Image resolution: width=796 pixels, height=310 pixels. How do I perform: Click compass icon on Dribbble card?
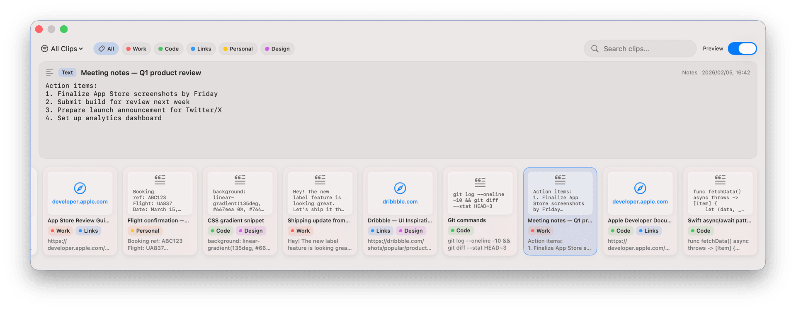(400, 188)
